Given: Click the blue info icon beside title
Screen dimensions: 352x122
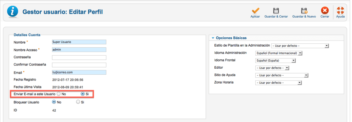Looking at the screenshot, I should (13, 11).
